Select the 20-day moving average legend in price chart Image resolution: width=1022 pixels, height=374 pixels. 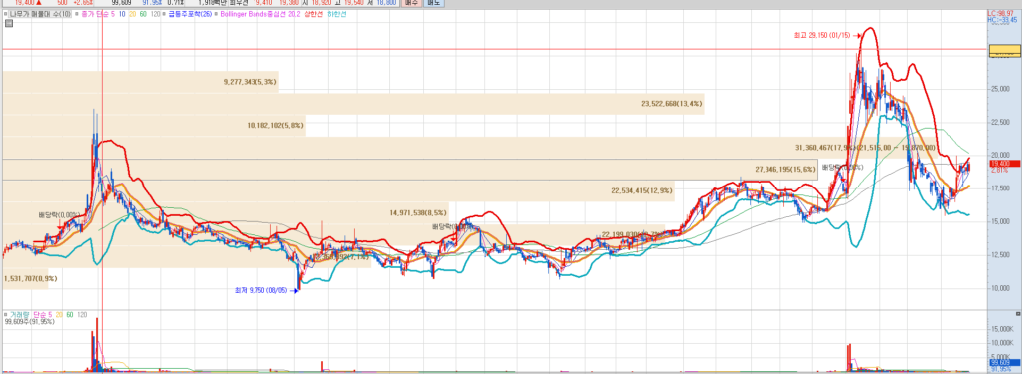point(134,14)
